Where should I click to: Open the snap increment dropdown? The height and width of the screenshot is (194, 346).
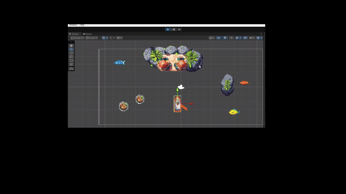[119, 38]
